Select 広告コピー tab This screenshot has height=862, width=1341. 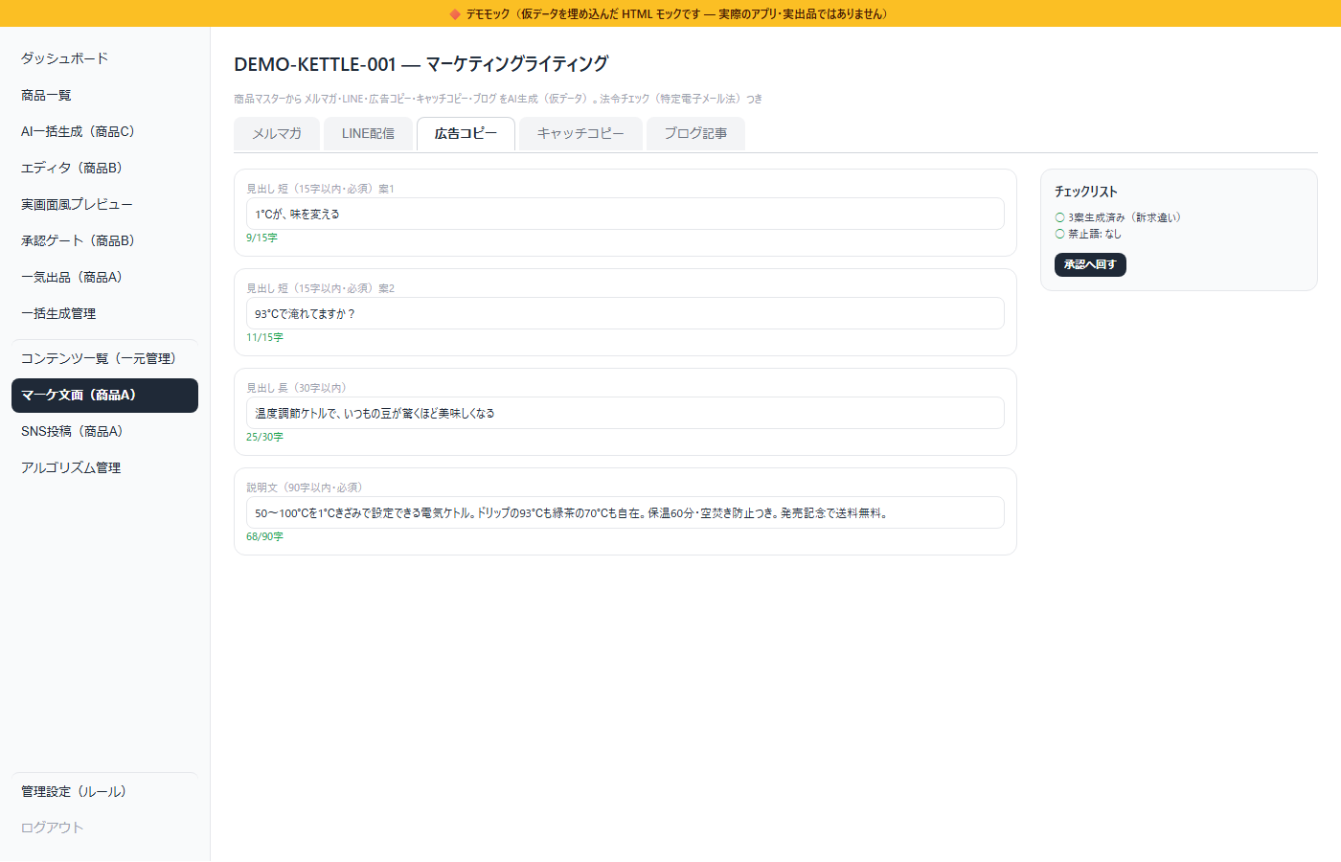tap(466, 134)
